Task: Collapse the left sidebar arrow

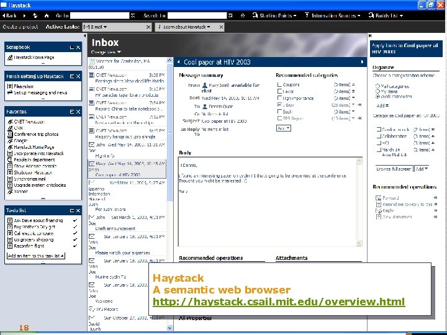Action: coord(84,36)
